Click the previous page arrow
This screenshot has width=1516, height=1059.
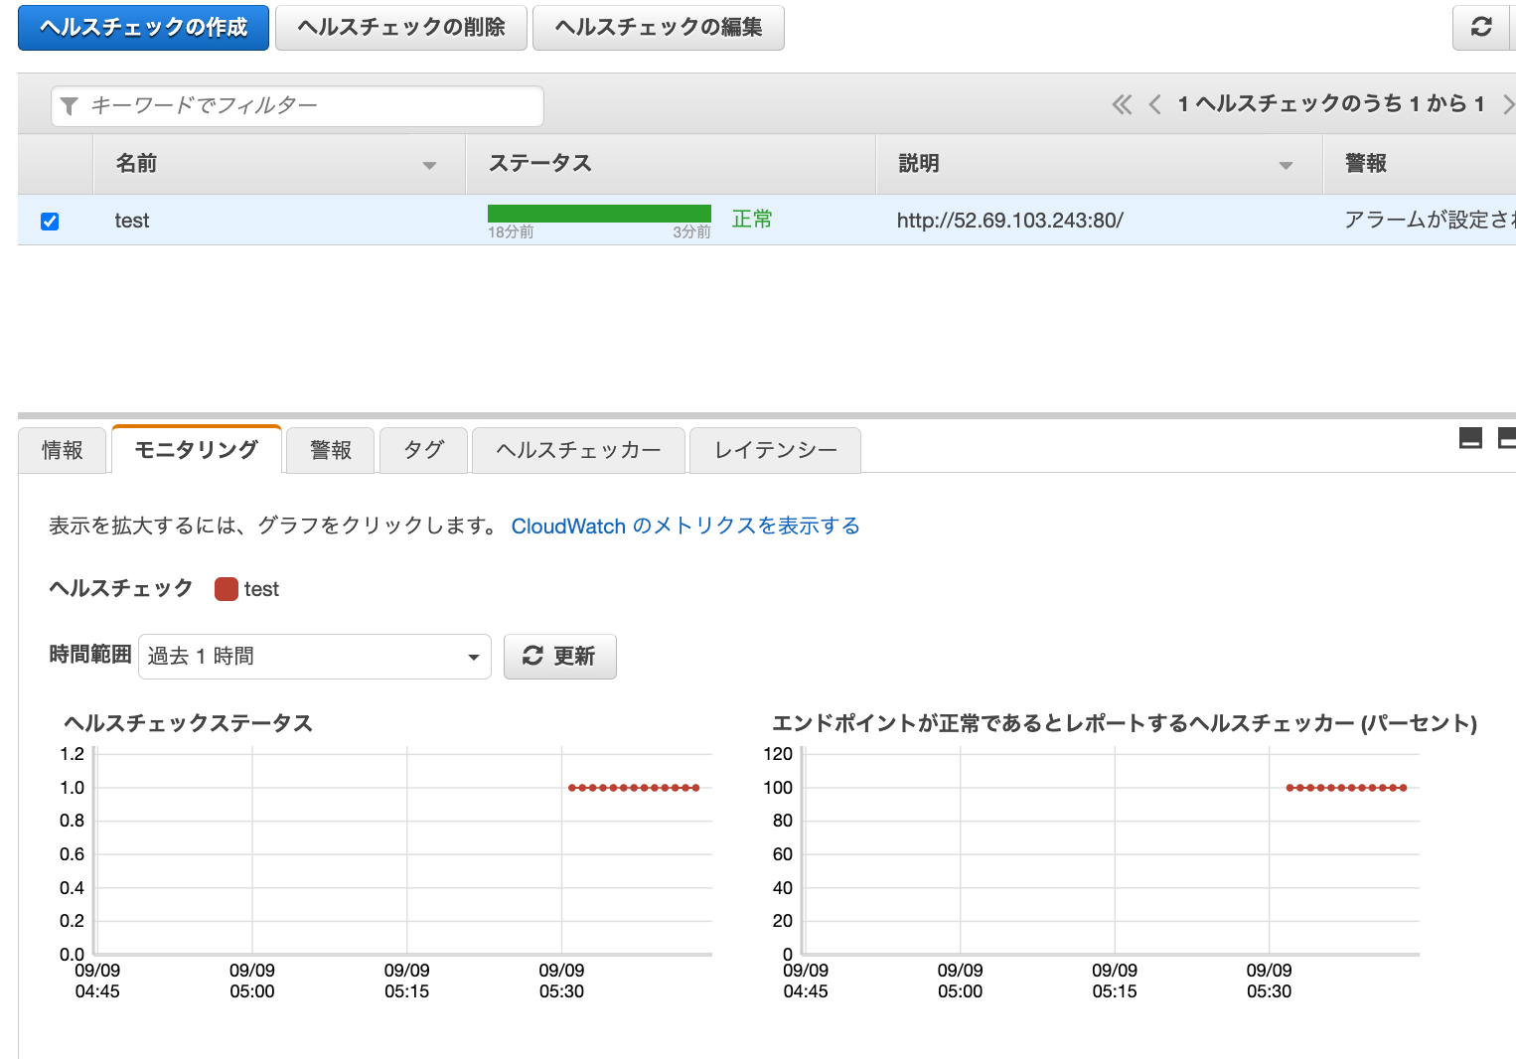(1153, 103)
